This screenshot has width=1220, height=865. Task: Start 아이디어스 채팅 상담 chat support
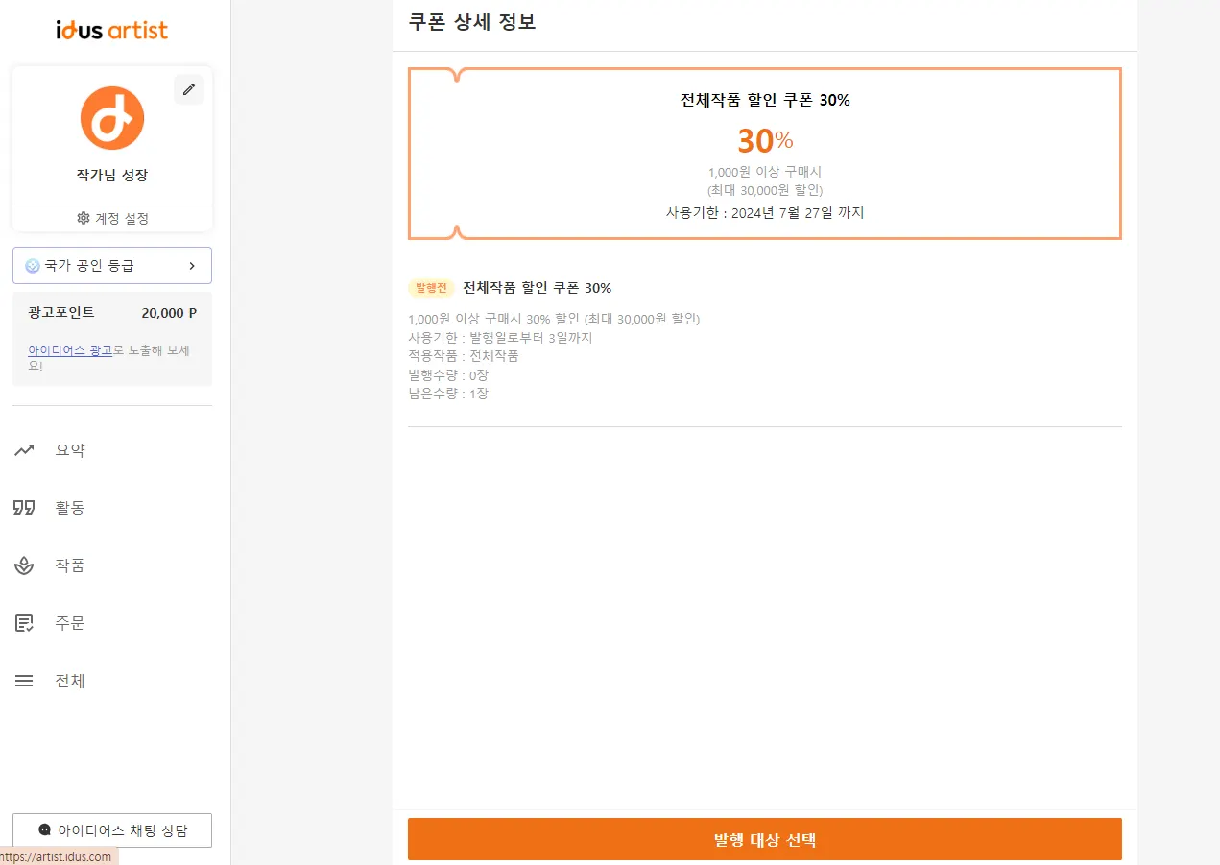(x=112, y=830)
